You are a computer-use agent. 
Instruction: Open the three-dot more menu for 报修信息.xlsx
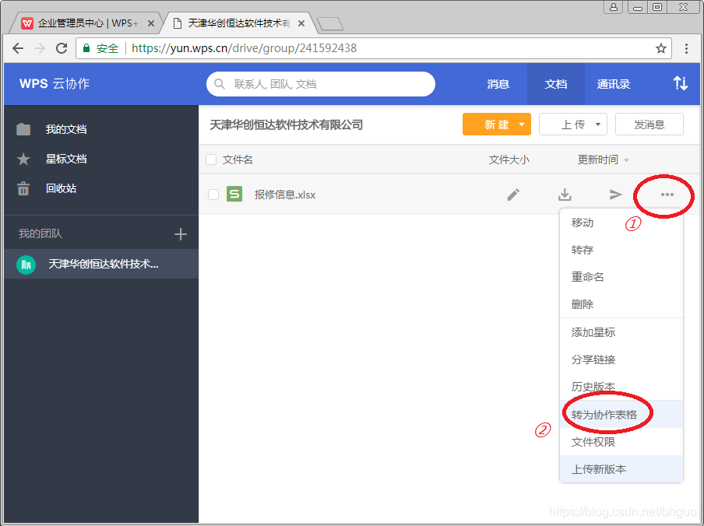coord(667,195)
